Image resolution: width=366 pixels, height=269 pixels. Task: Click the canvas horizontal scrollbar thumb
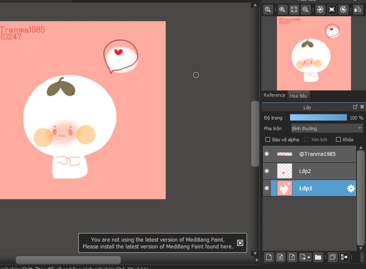point(68,260)
